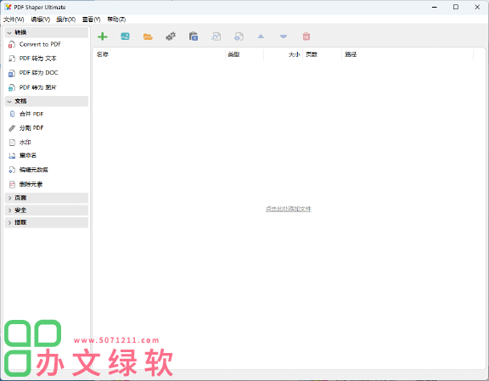Collapse the 文档 sidebar group
The width and height of the screenshot is (489, 381).
click(47, 101)
